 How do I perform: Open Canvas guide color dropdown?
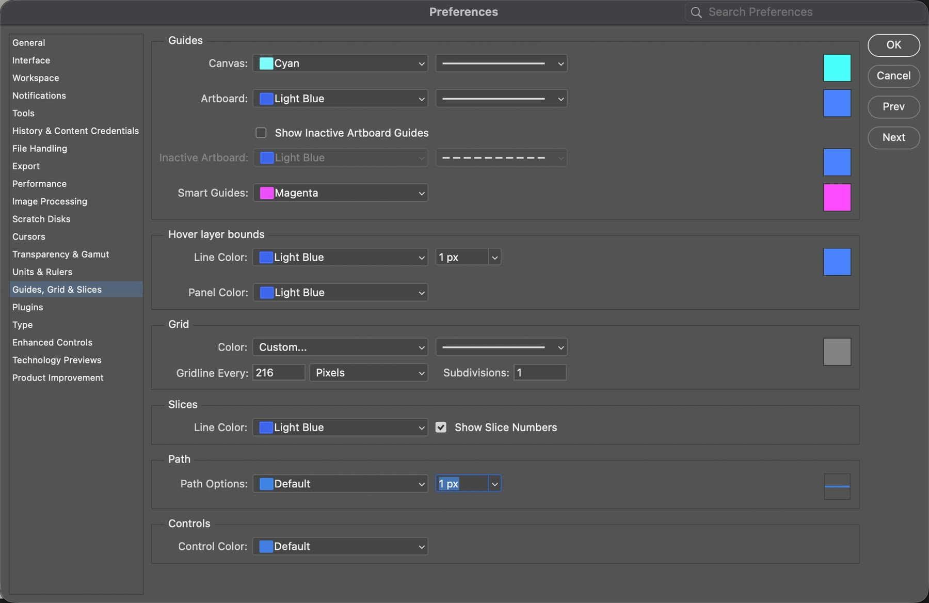tap(340, 64)
